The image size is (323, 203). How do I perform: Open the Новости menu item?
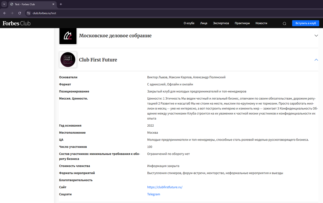[261, 23]
